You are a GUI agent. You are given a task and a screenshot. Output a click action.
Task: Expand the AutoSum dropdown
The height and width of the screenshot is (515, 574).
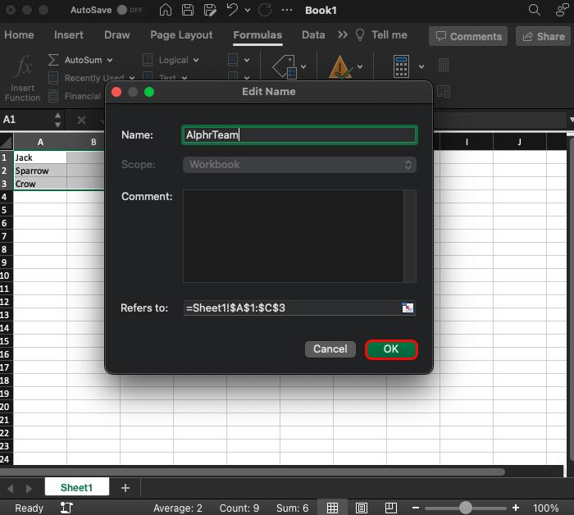tap(109, 60)
